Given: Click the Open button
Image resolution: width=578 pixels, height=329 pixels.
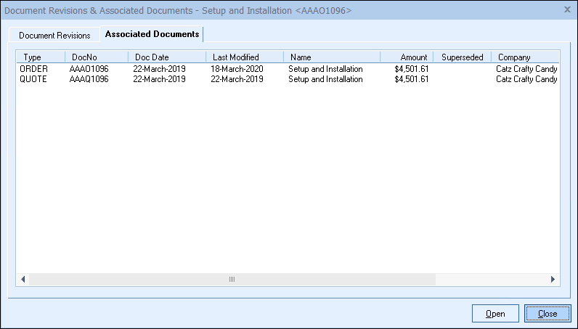Looking at the screenshot, I should pyautogui.click(x=495, y=314).
